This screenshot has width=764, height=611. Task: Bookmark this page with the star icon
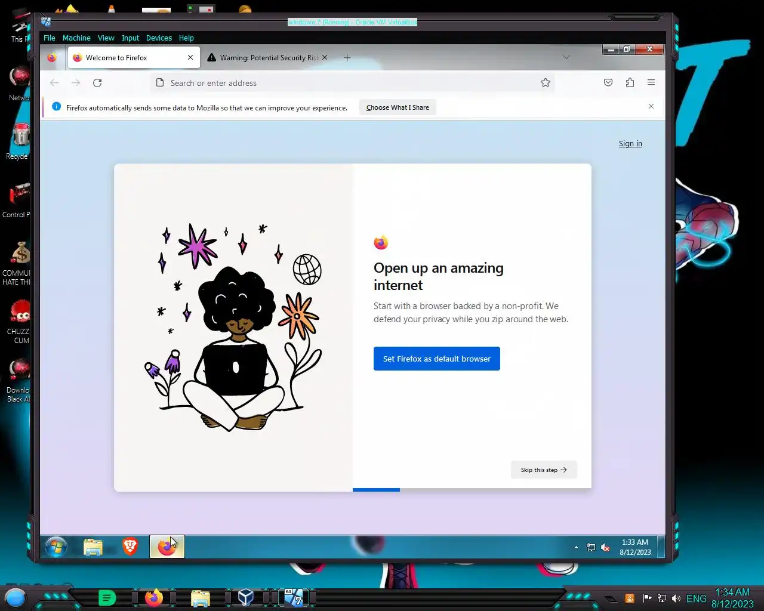pyautogui.click(x=546, y=83)
